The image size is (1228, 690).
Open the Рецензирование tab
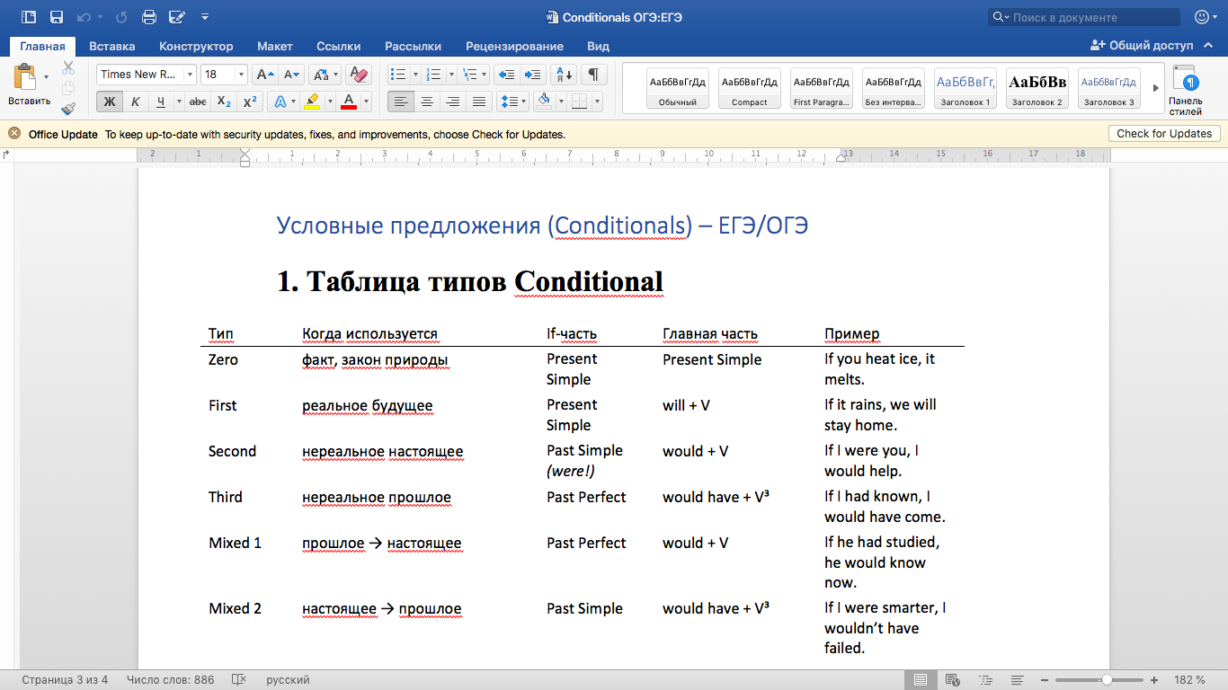(x=514, y=46)
